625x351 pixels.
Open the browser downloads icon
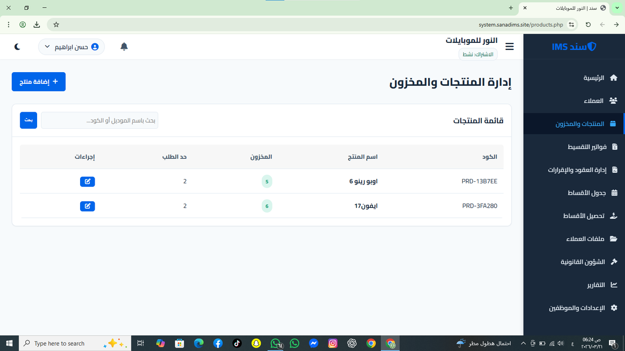pos(37,24)
